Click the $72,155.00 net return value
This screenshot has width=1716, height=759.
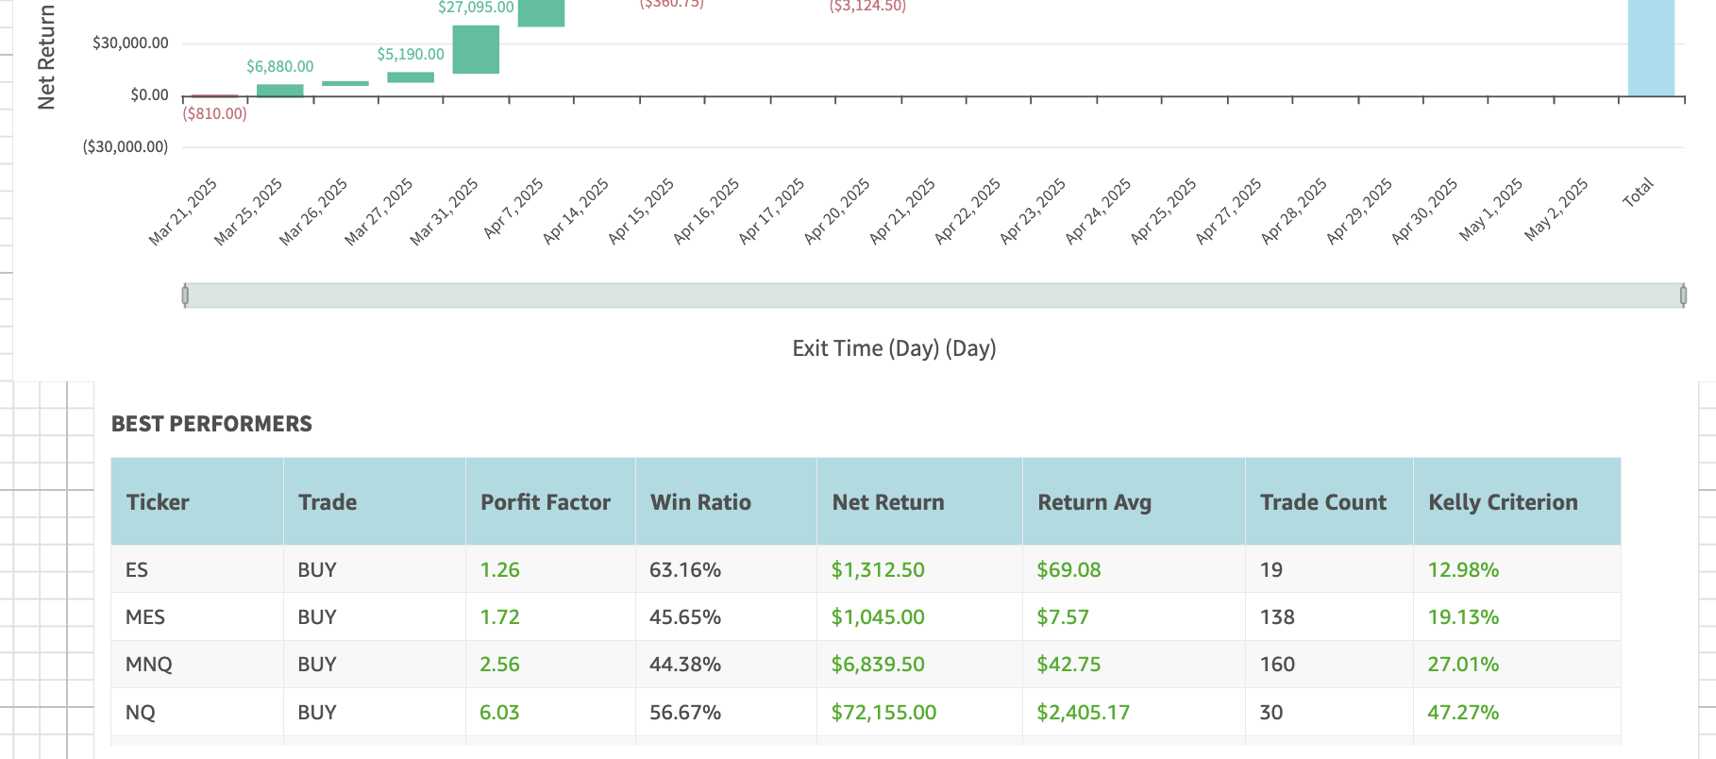pos(883,713)
